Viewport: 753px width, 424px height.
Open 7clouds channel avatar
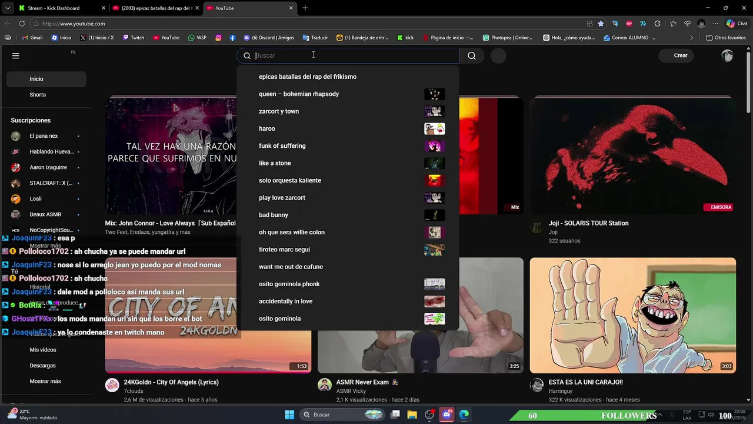[x=112, y=385]
